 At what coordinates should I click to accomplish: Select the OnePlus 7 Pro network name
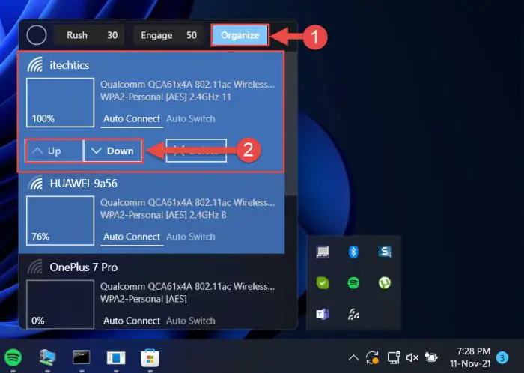pos(84,267)
